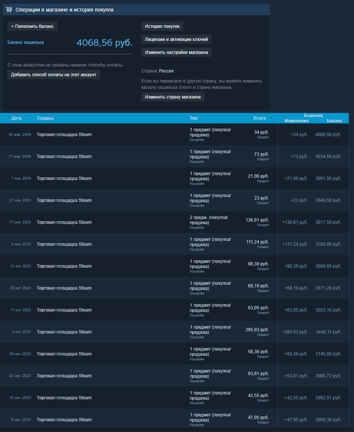Click the change value '+98,39 руб.'

pos(296,266)
